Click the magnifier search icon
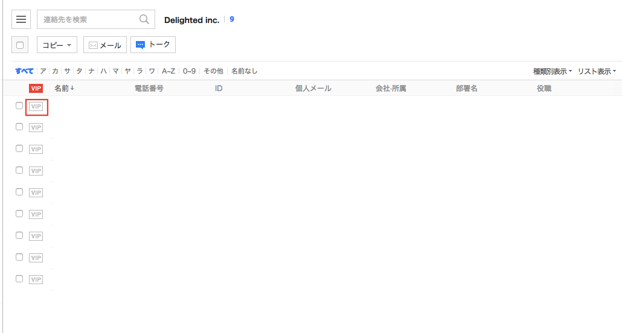Viewport: 622px width, 333px height. 144,19
